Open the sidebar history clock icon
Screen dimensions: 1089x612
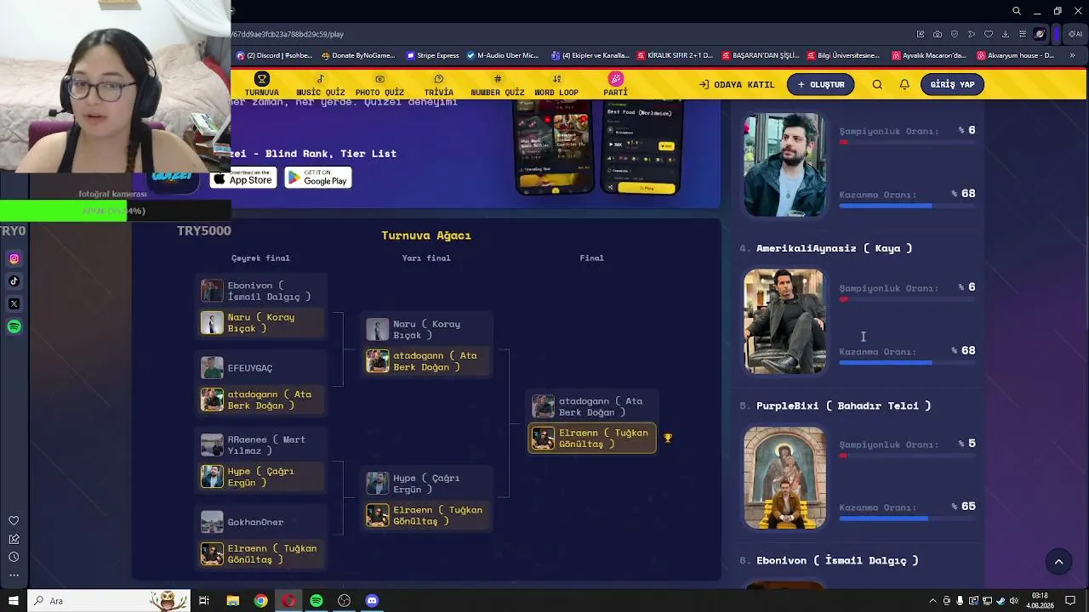click(14, 558)
